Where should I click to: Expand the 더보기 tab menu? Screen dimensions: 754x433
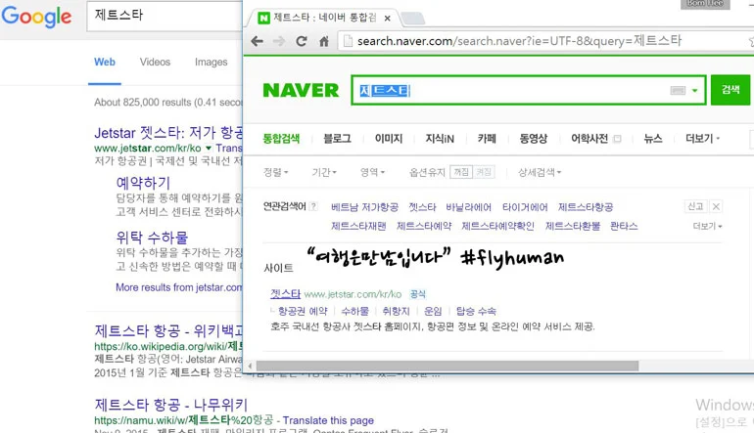702,139
